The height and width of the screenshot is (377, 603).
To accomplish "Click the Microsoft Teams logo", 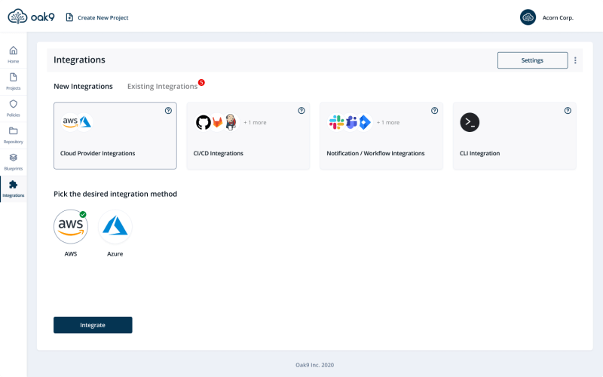I will (351, 122).
